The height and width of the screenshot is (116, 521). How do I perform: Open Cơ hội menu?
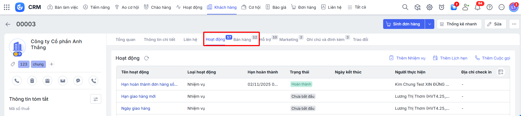251,7
